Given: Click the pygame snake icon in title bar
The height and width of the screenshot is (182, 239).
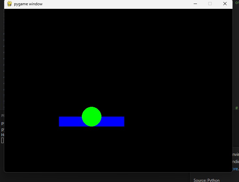Looking at the screenshot, I should (x=9, y=4).
